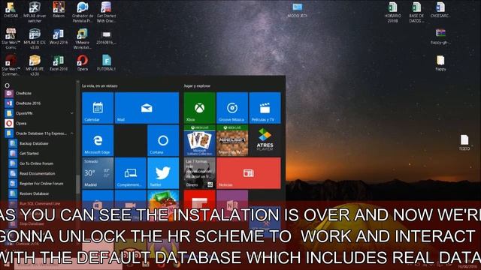
Task: Open the HORARIO Excel file on desktop
Action: pyautogui.click(x=392, y=12)
